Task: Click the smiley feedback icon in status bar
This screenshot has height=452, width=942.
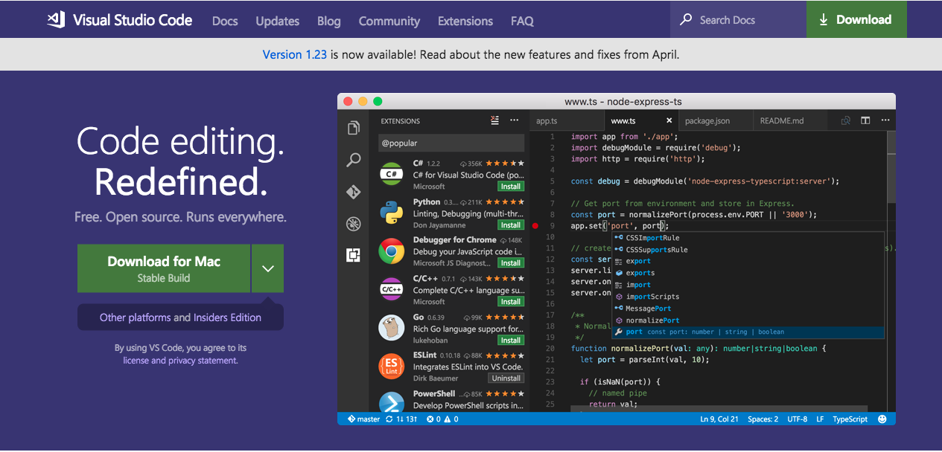Action: [881, 419]
